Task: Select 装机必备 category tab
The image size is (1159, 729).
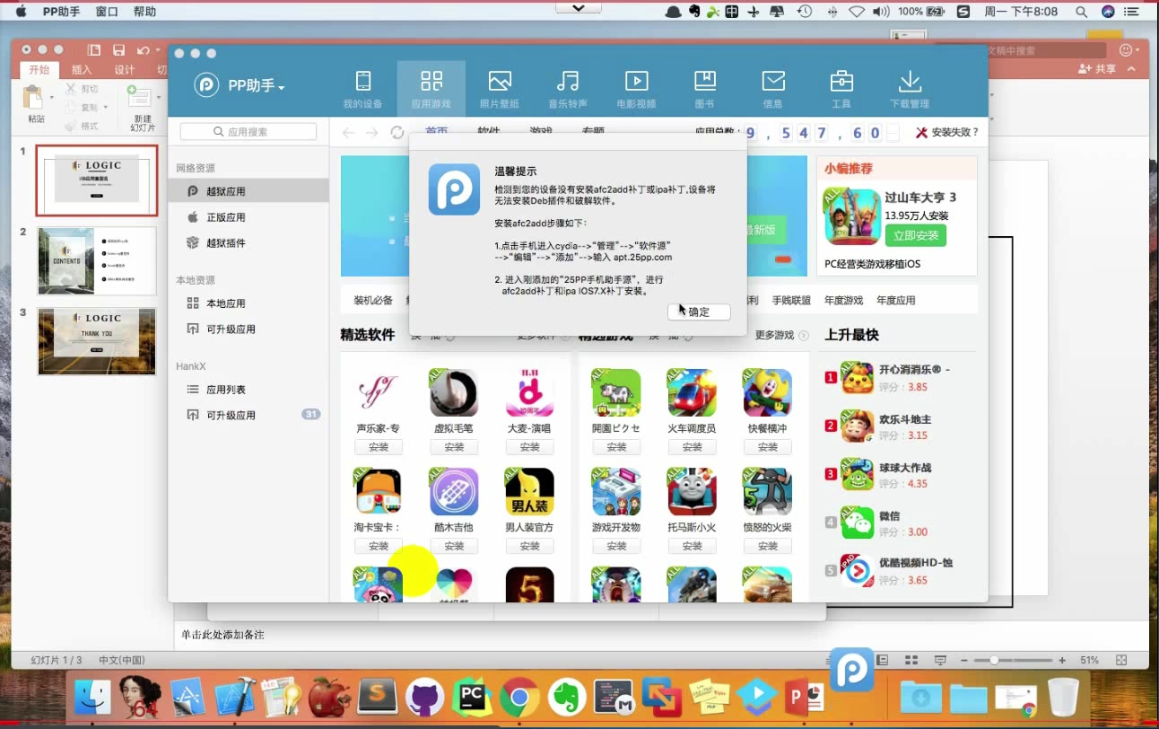Action: click(x=373, y=300)
